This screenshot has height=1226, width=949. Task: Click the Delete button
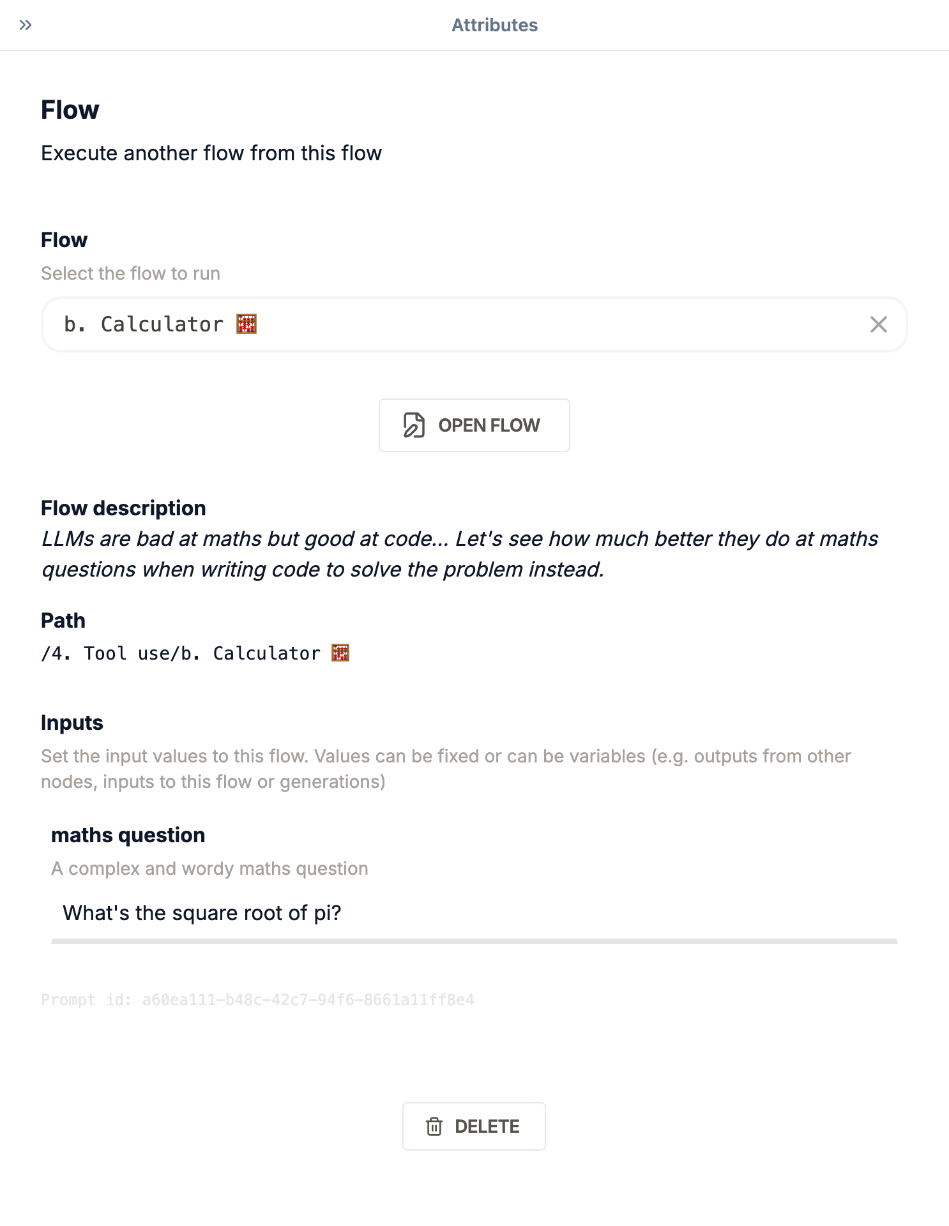click(474, 1126)
